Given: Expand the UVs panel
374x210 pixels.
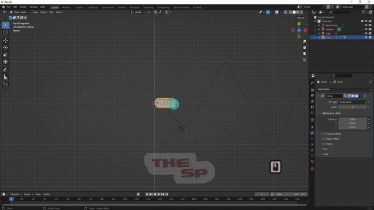Looking at the screenshot, I should (x=321, y=149).
